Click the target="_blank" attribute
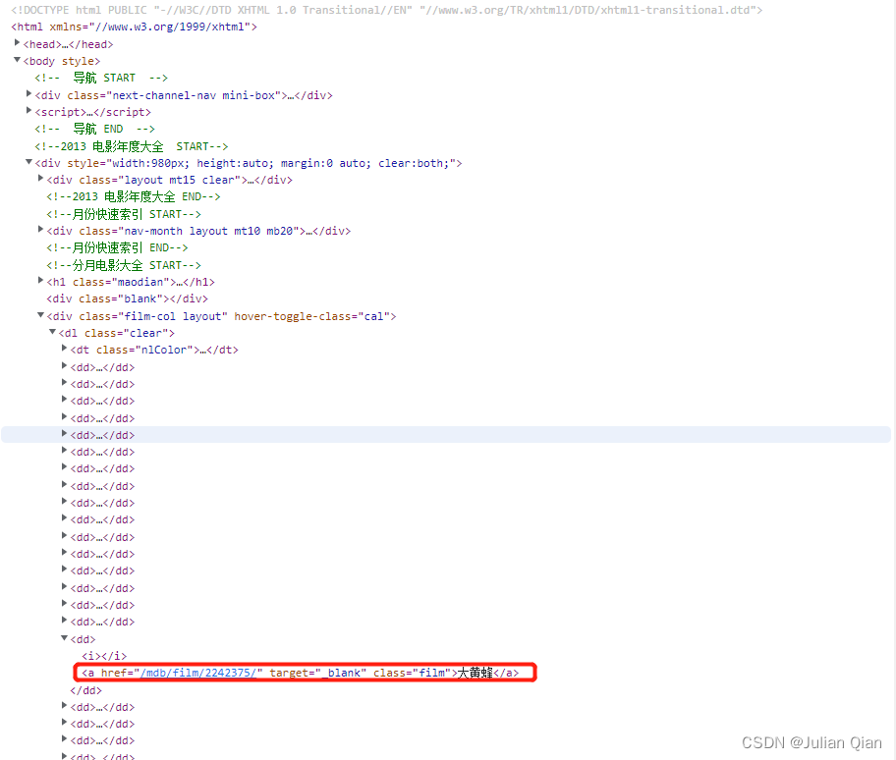The image size is (896, 760). click(317, 673)
